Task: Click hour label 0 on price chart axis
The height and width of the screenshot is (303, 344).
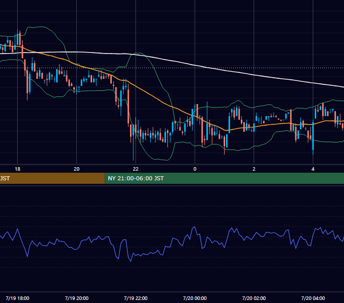Action: coord(195,169)
